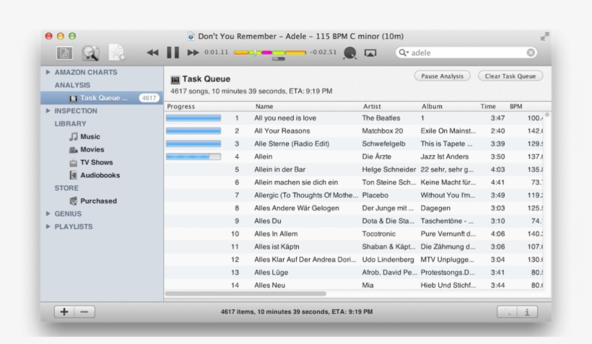Pause the currently playing song
Image resolution: width=592 pixels, height=344 pixels.
tap(173, 53)
